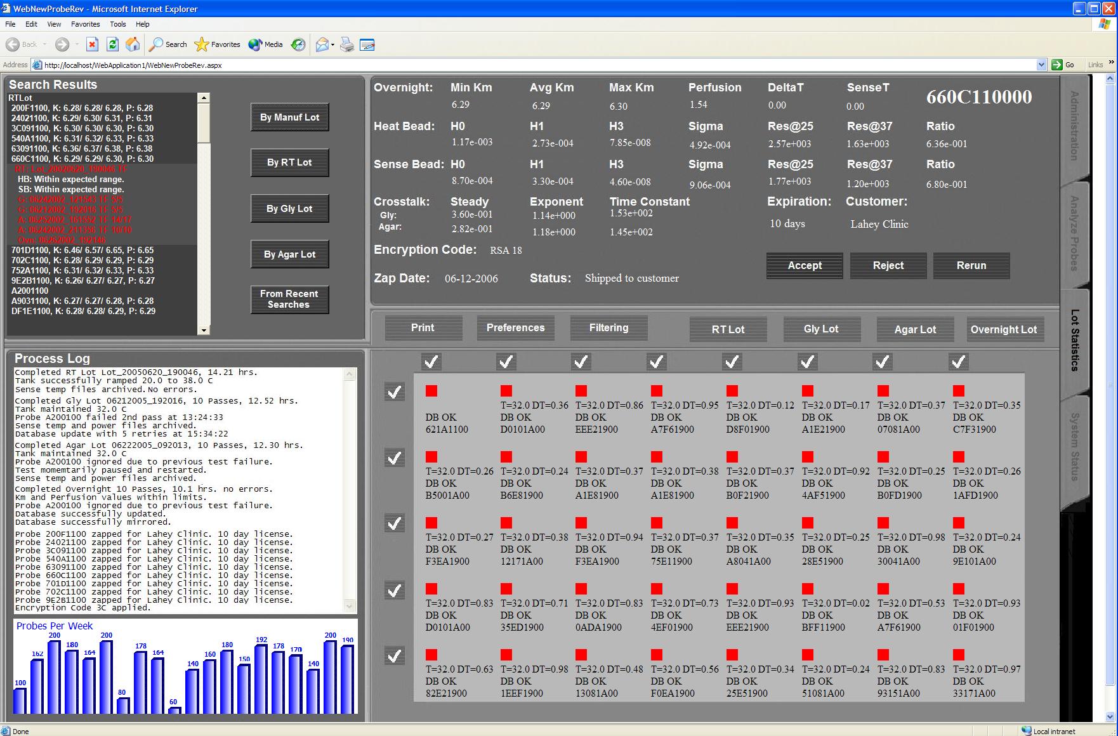
Task: Click the red status square above D0101A00
Action: coord(506,391)
